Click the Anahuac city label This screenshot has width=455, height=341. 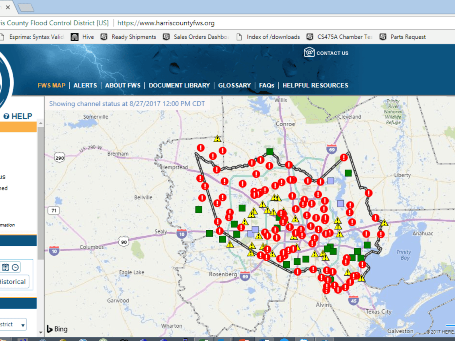tap(423, 233)
